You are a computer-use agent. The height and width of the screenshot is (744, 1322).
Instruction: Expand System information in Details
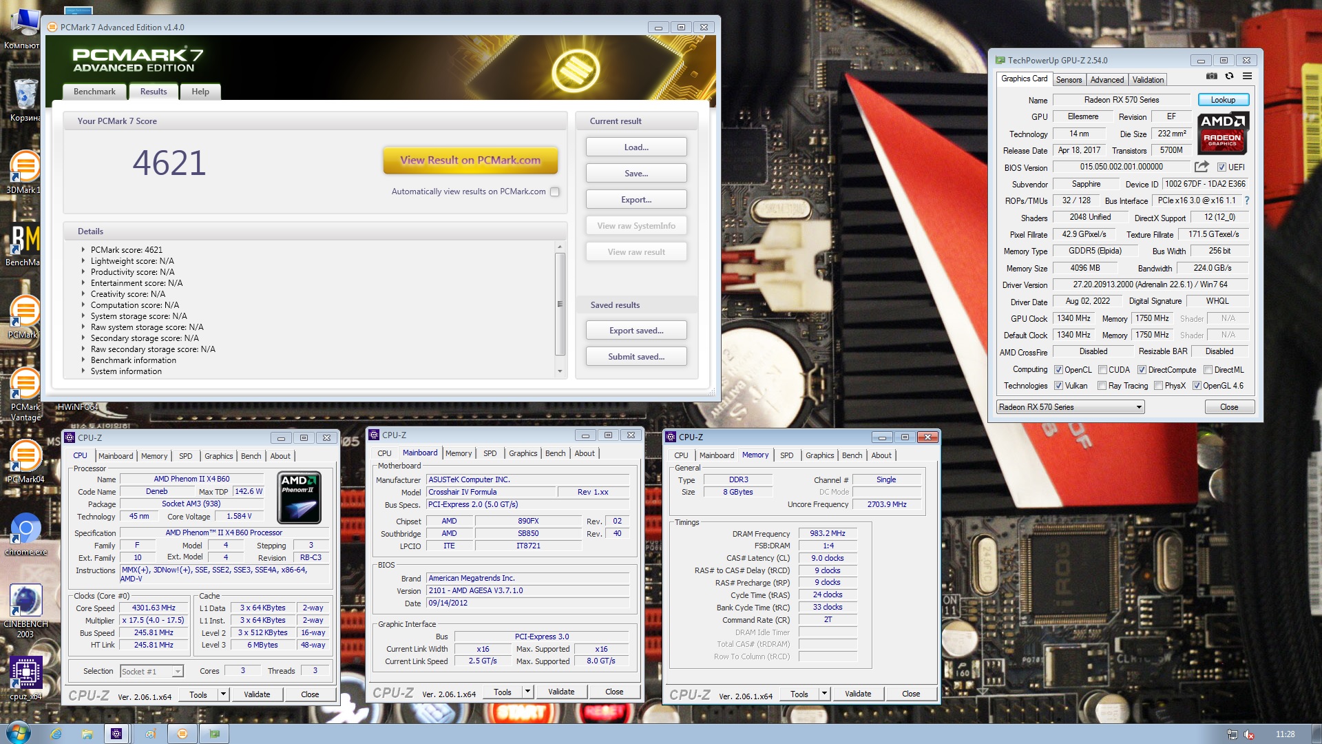point(83,371)
